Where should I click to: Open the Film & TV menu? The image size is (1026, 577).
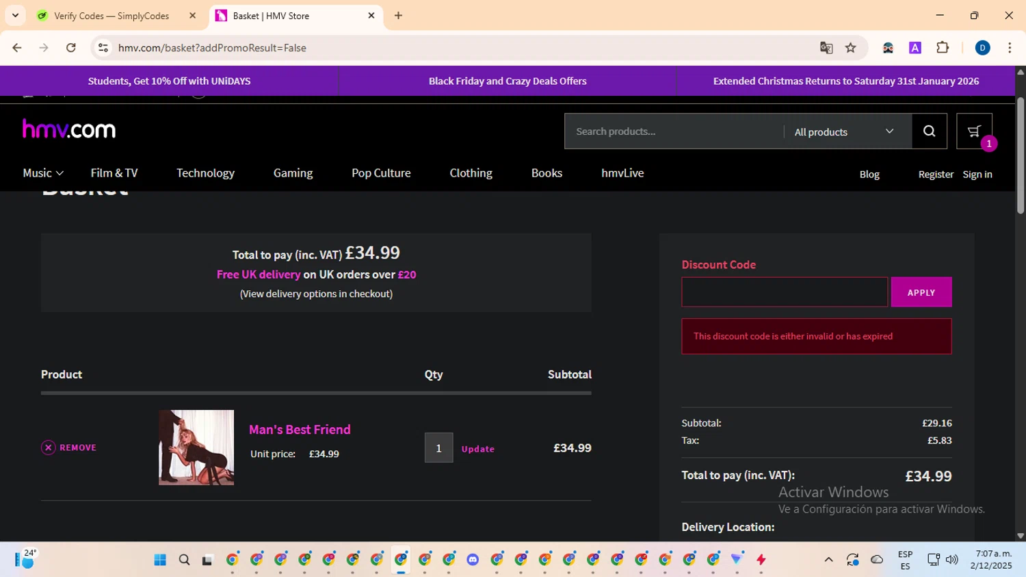(114, 173)
